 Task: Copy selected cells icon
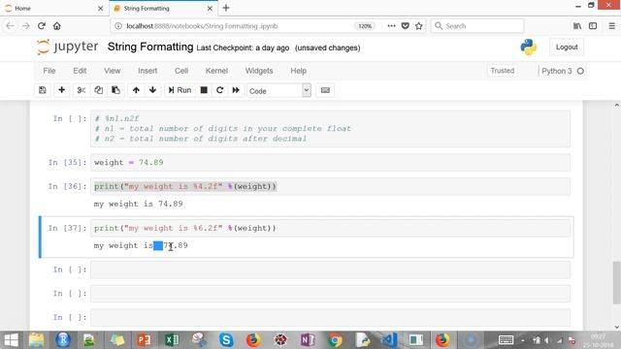click(99, 90)
